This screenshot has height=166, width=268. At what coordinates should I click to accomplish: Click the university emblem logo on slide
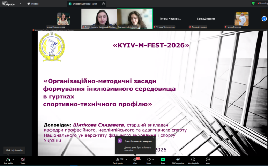(x=52, y=46)
